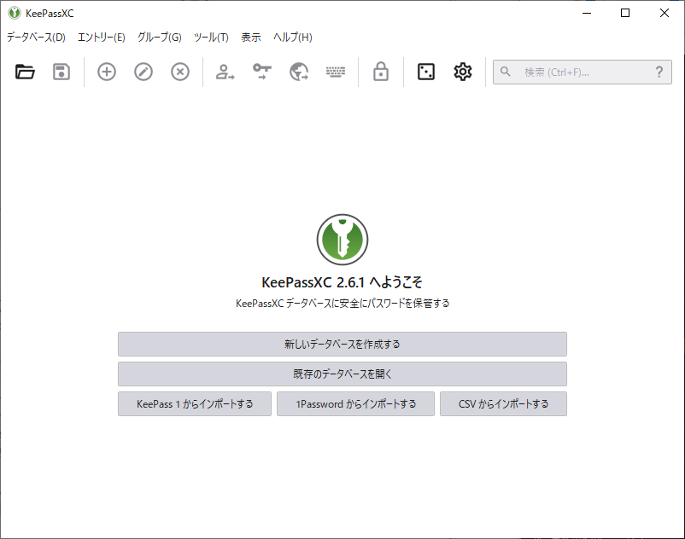Click the copy username icon

click(225, 72)
